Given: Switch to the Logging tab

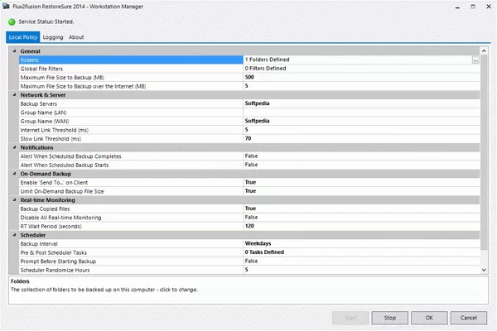Looking at the screenshot, I should (53, 37).
